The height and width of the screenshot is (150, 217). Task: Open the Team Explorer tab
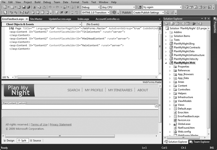click(x=199, y=142)
